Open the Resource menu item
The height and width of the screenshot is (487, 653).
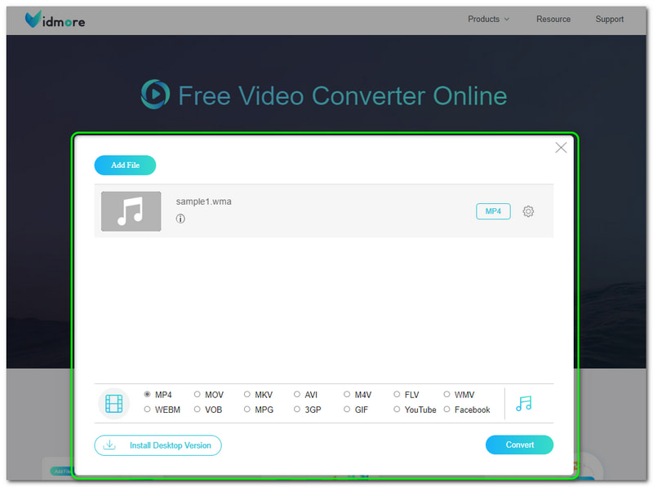coord(553,19)
